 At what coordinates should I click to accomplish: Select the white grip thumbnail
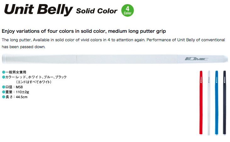click(209, 103)
